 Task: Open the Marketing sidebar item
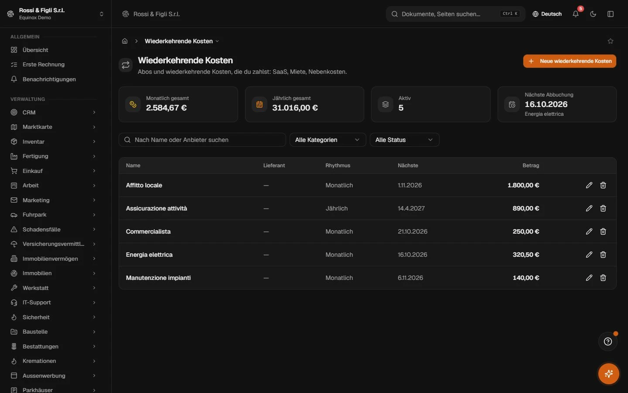(x=53, y=200)
